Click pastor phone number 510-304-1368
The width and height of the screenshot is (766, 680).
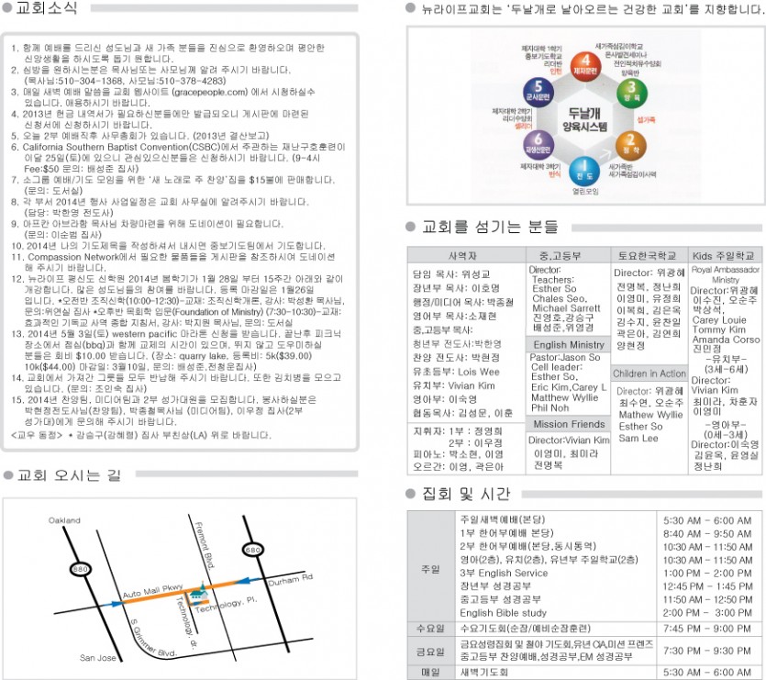[94, 81]
